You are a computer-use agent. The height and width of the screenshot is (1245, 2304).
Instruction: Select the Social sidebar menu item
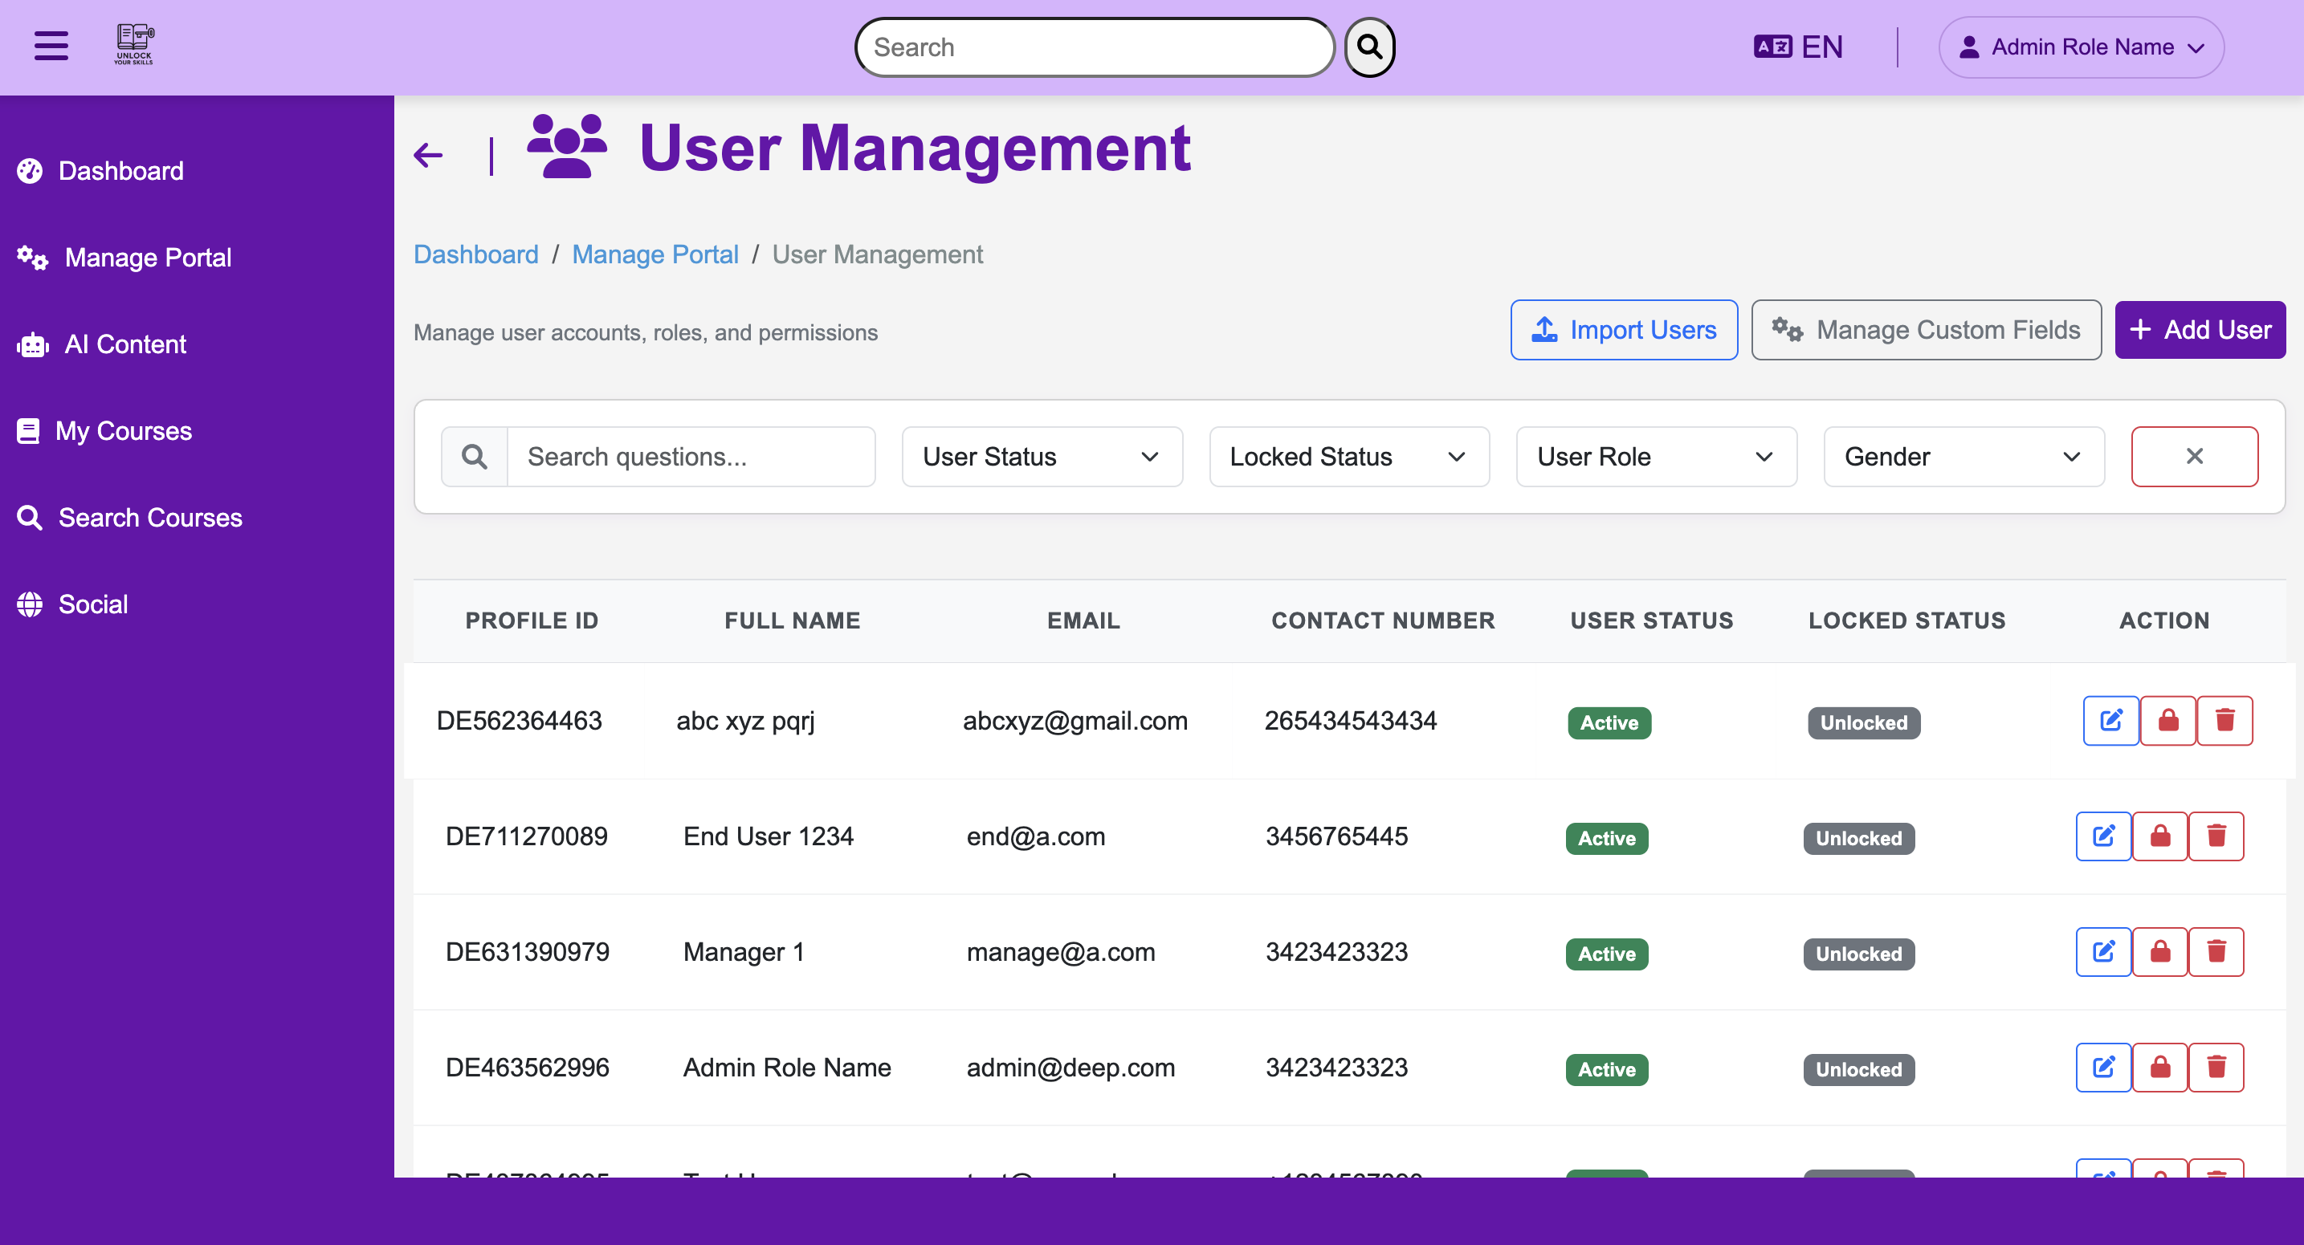click(92, 604)
